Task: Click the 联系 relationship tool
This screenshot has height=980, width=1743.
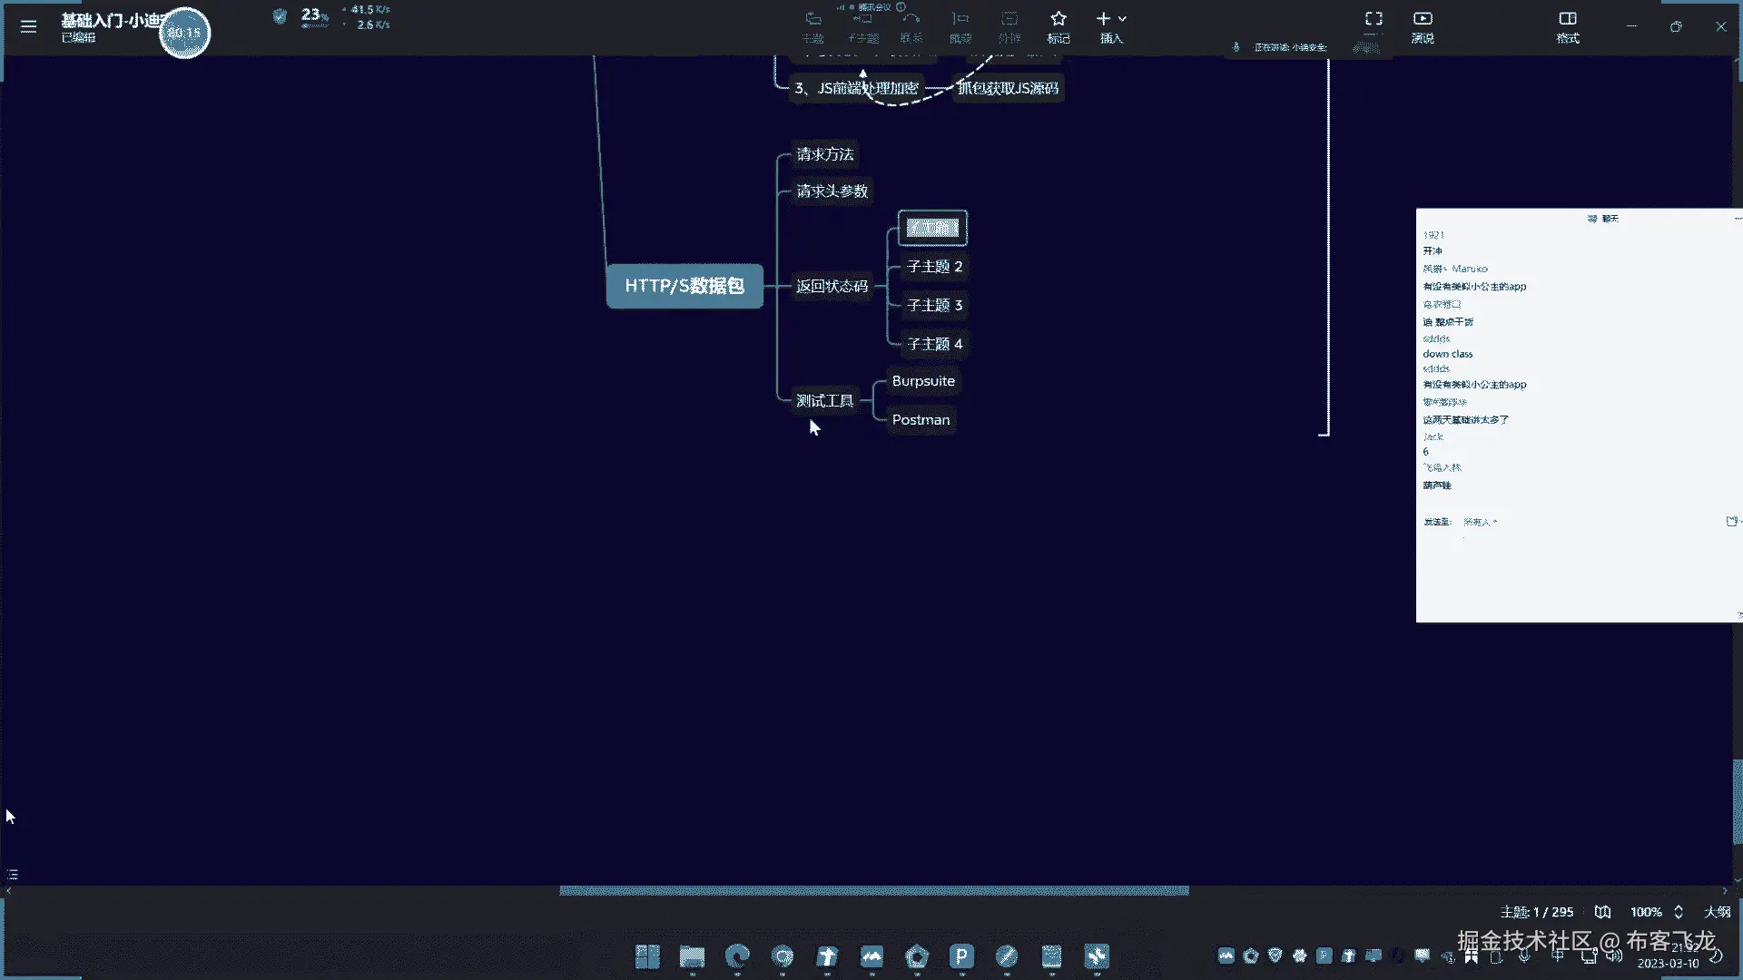Action: tap(911, 26)
